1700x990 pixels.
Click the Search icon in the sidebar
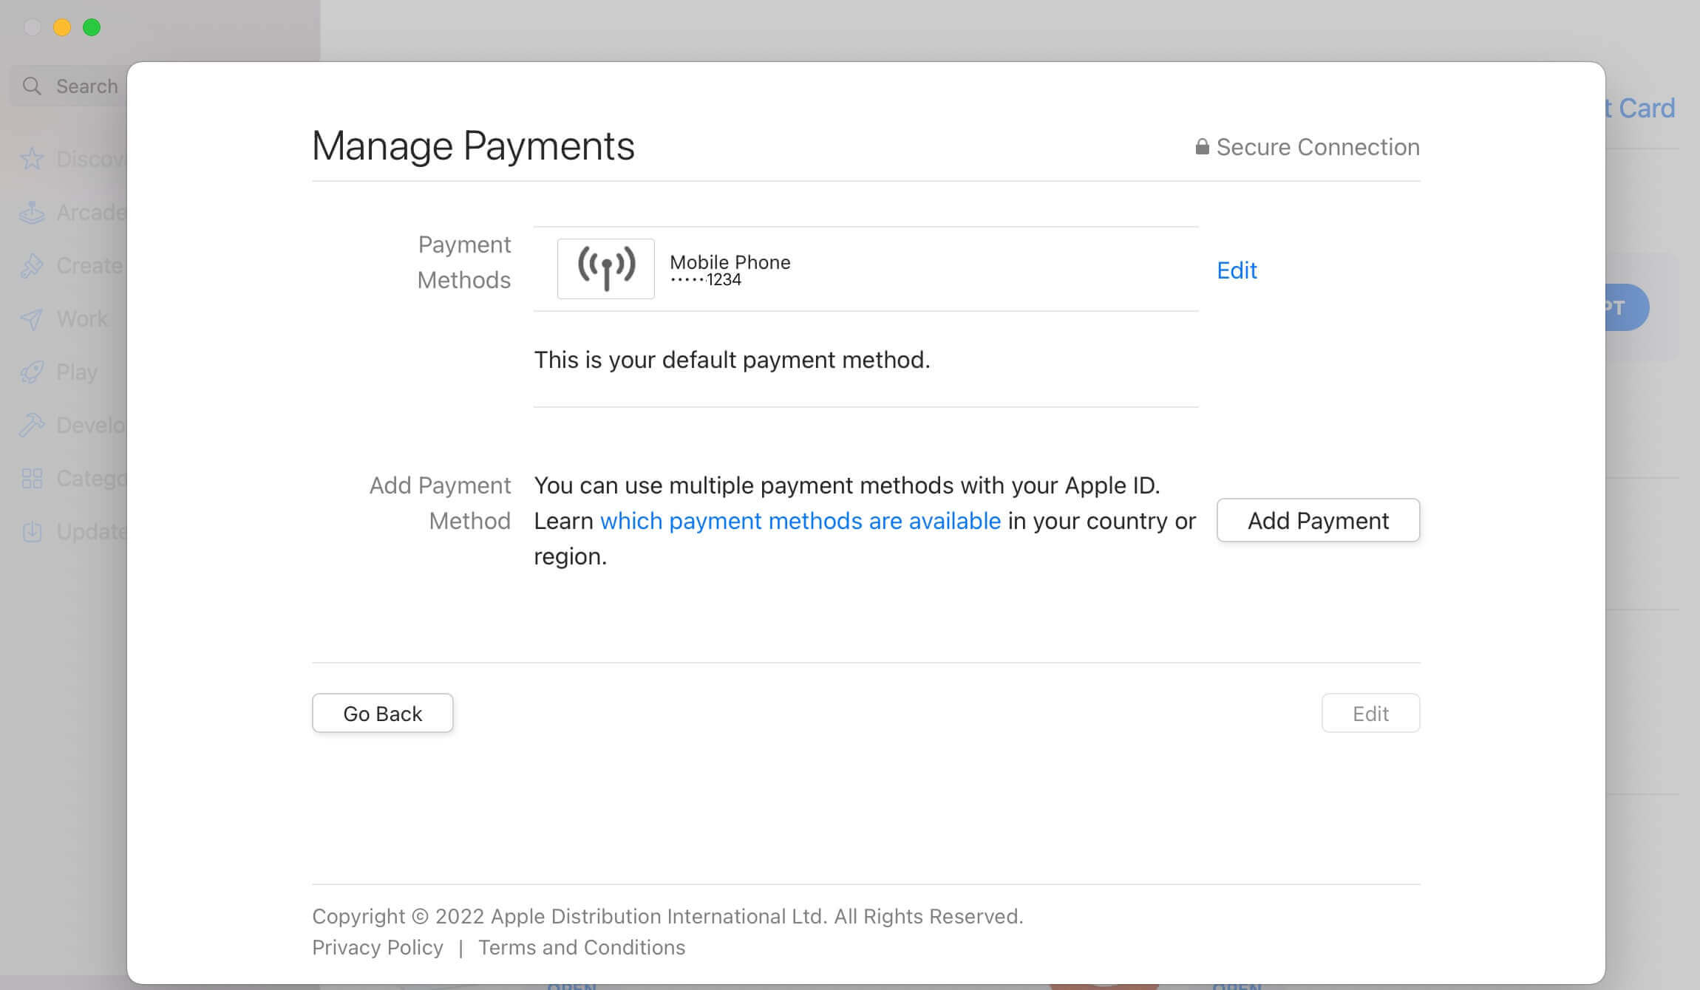pyautogui.click(x=32, y=83)
